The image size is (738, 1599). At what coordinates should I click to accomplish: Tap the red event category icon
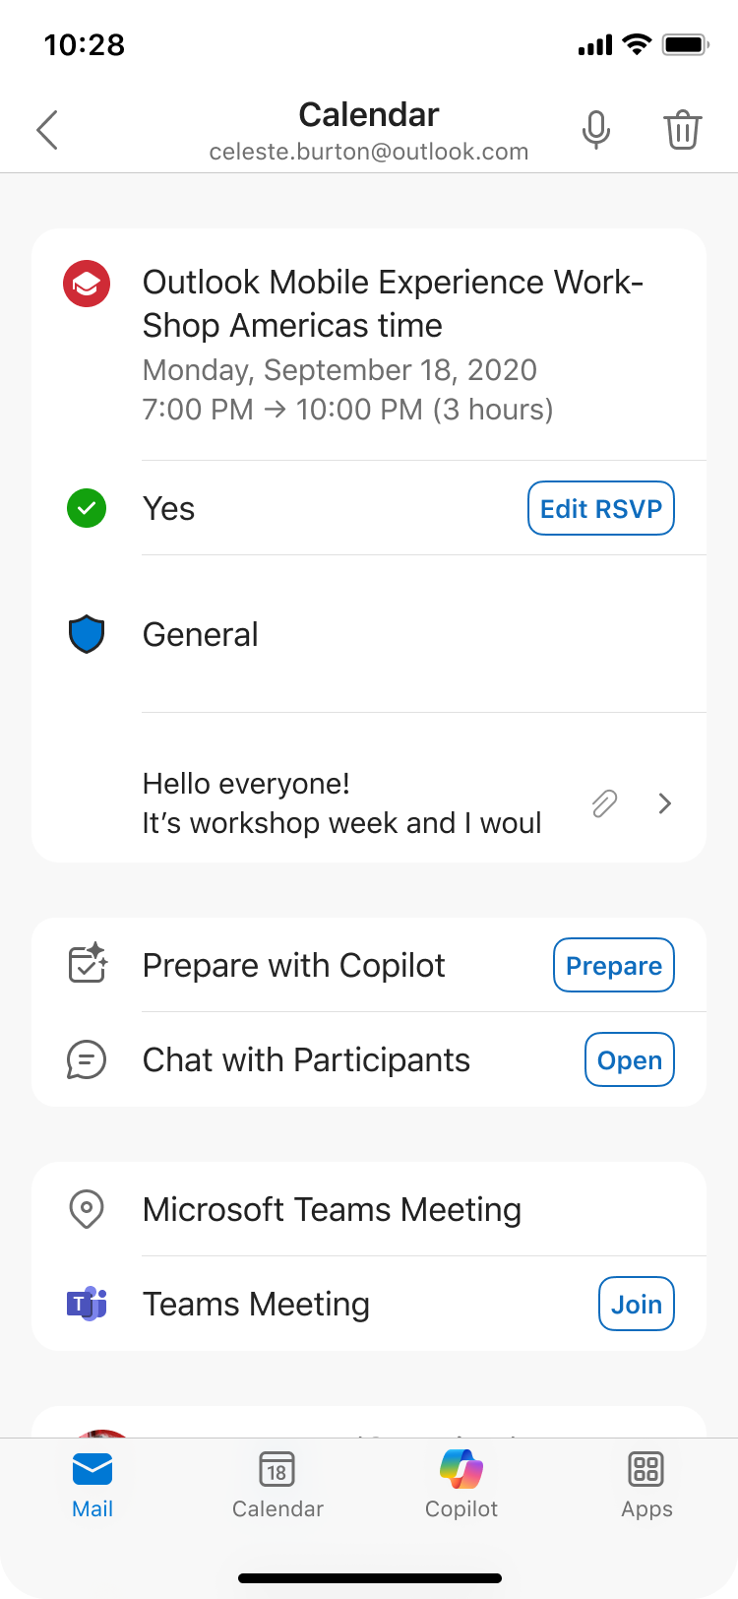tap(87, 284)
